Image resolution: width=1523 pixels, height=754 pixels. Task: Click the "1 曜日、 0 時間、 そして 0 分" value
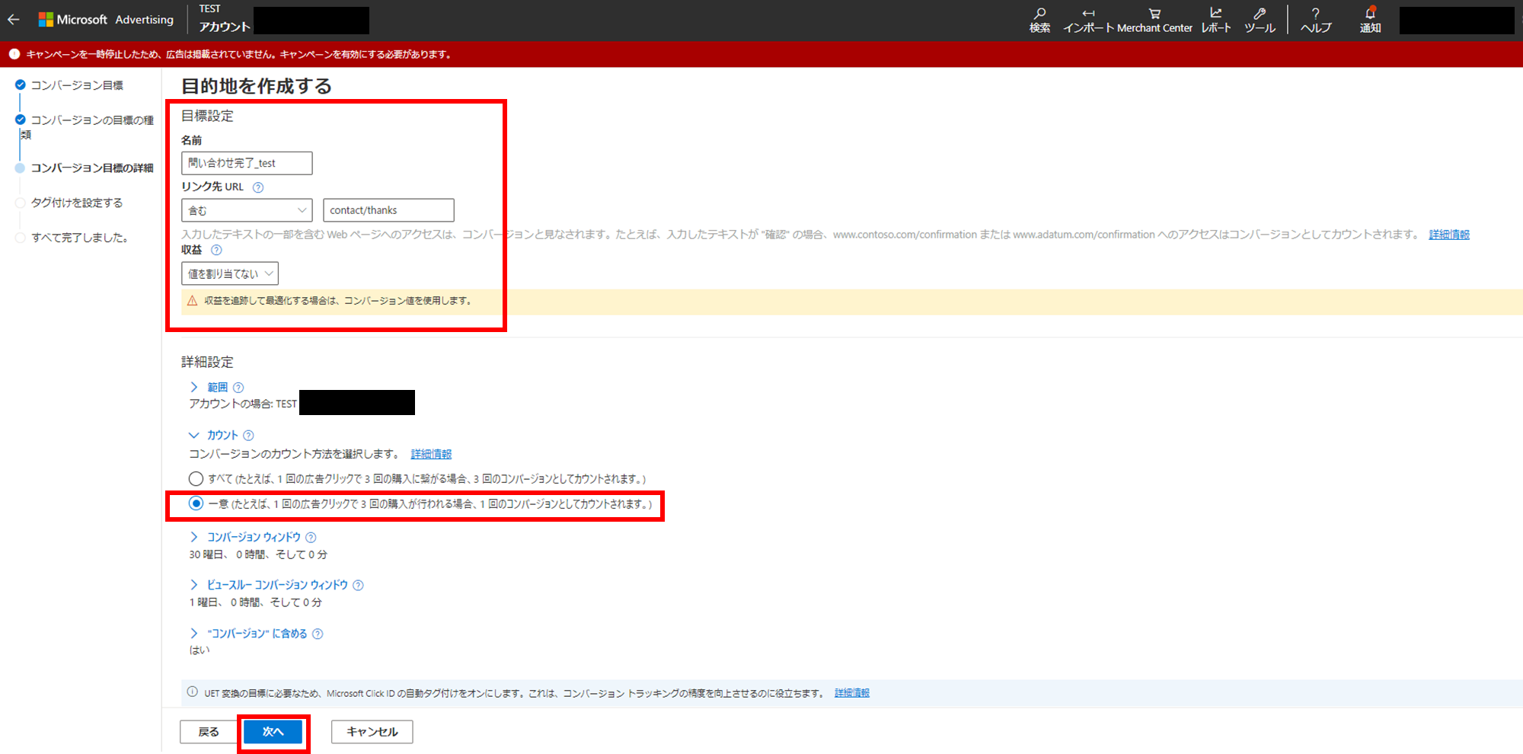256,602
